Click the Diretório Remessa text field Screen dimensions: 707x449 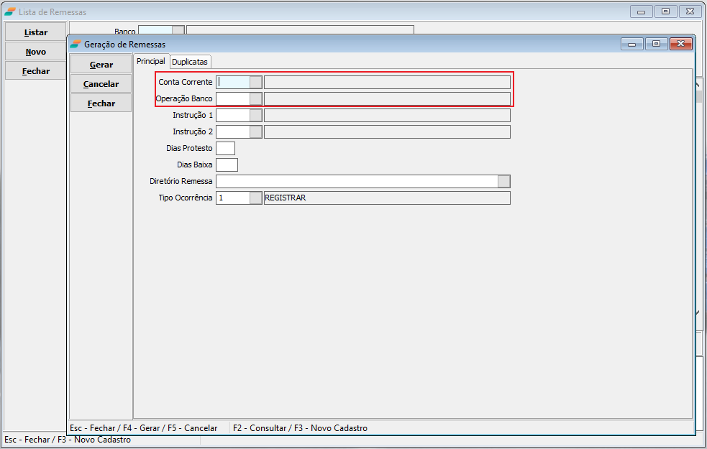356,181
